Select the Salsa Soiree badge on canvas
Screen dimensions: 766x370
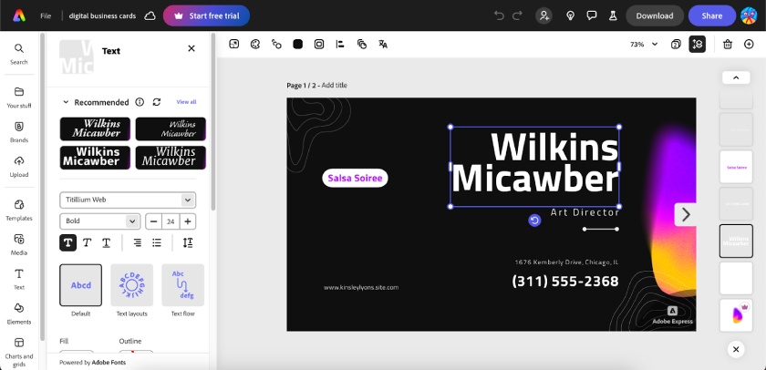[x=355, y=179]
